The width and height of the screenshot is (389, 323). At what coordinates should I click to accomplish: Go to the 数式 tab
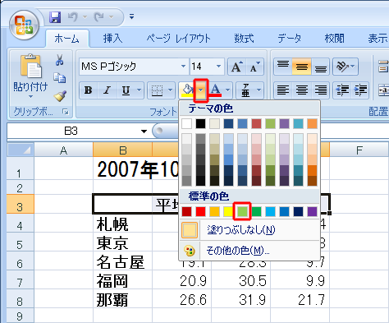[244, 39]
